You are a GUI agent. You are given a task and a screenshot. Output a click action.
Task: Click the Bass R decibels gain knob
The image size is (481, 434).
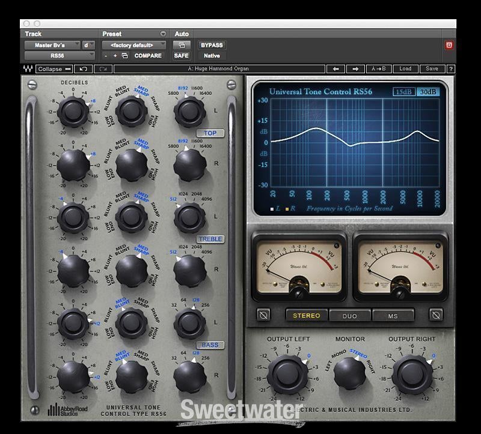tap(73, 377)
